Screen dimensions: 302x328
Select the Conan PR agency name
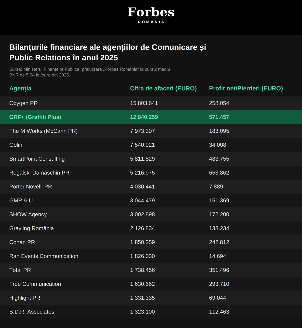[x=22, y=242]
